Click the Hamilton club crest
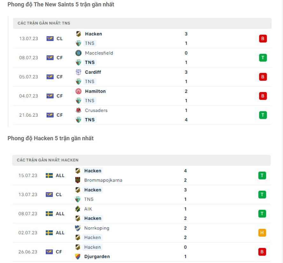Screen dimensions: 283x263 point(79,91)
